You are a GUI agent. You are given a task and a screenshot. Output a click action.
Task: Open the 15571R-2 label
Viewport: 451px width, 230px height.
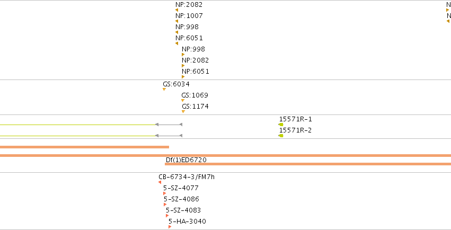pos(295,130)
